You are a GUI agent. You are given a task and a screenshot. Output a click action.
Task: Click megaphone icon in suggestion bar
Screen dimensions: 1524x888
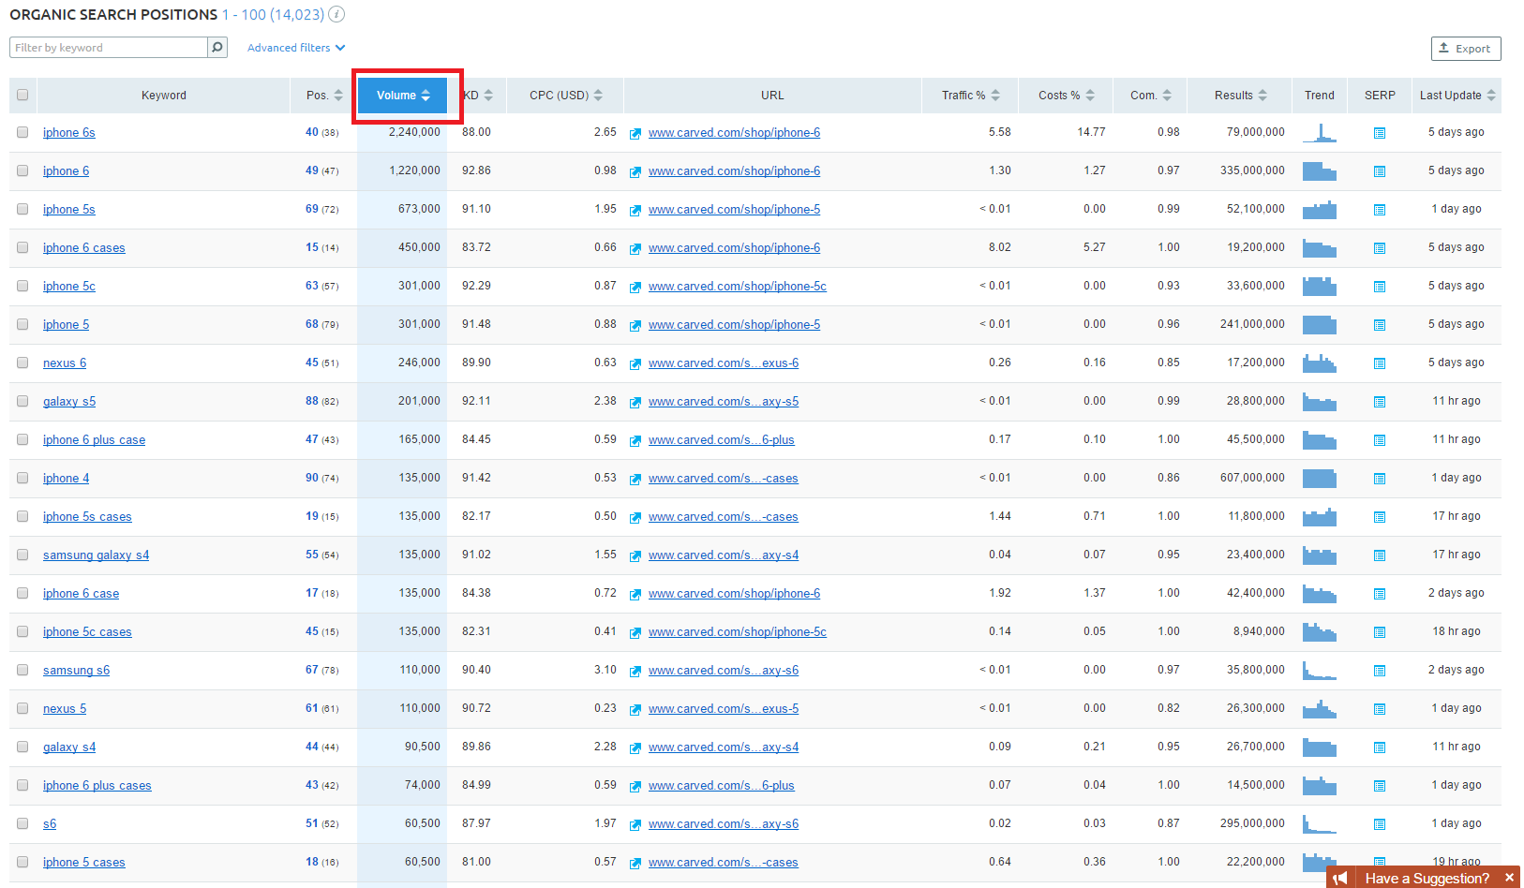pyautogui.click(x=1341, y=878)
